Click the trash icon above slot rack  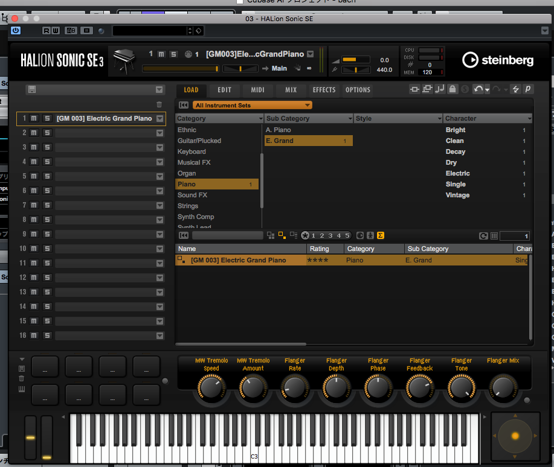(159, 104)
